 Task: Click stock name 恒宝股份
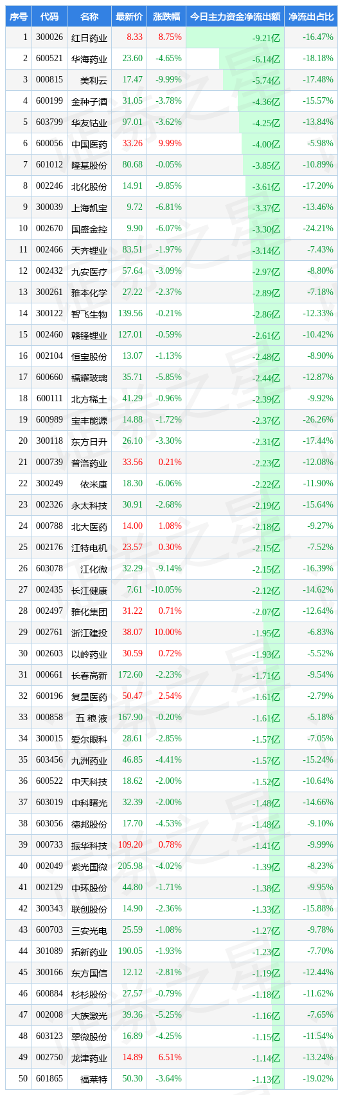click(x=89, y=357)
